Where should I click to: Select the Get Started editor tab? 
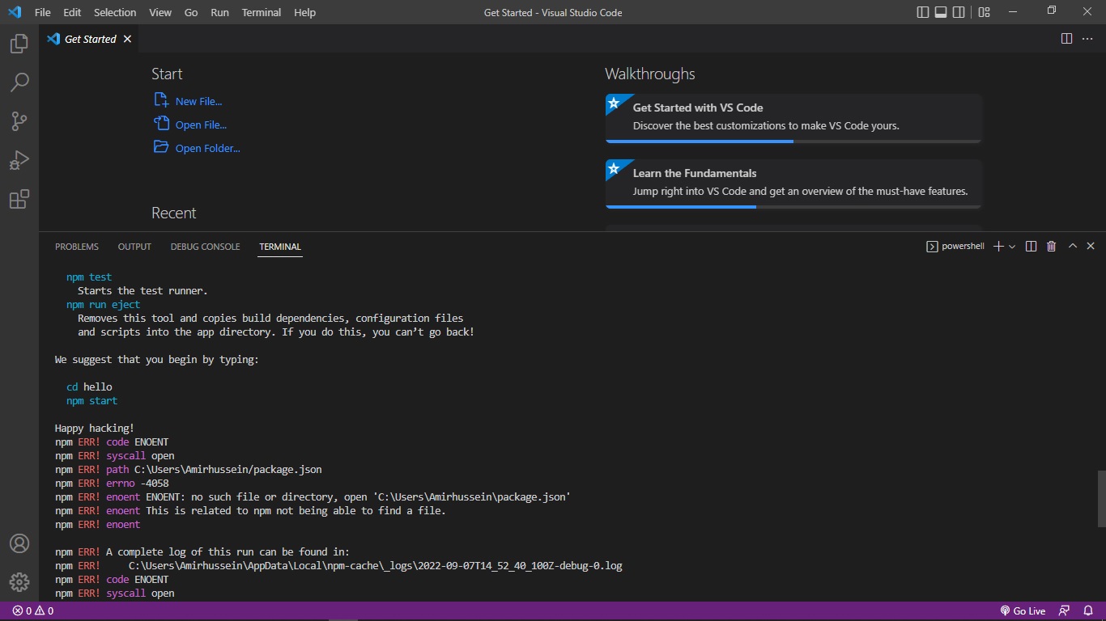tap(90, 39)
